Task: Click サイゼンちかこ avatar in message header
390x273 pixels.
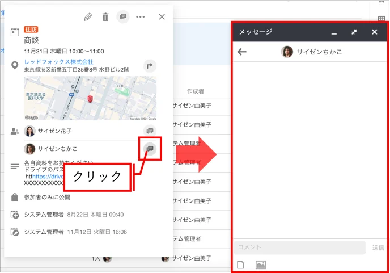Action: coord(287,52)
